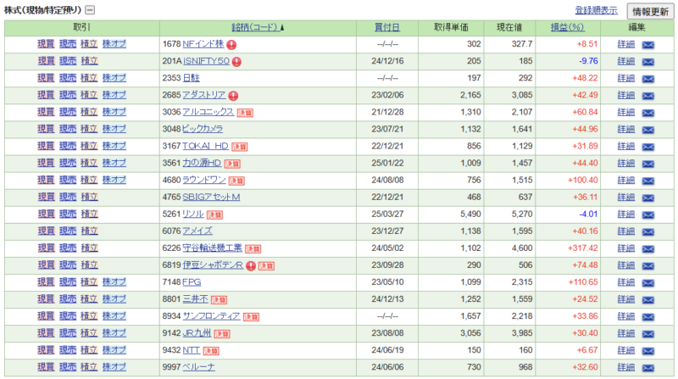
Task: Click mail icon in アメイズ row
Action: coord(647,232)
